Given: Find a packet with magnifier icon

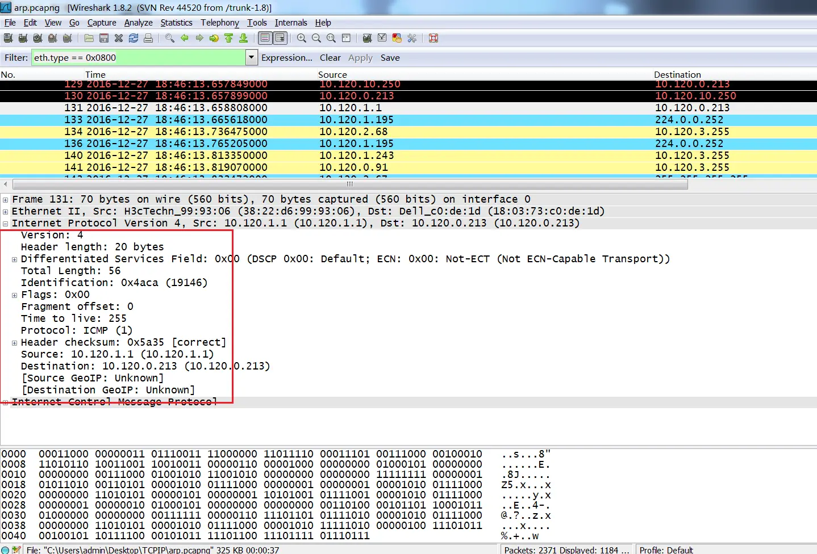Looking at the screenshot, I should (170, 38).
